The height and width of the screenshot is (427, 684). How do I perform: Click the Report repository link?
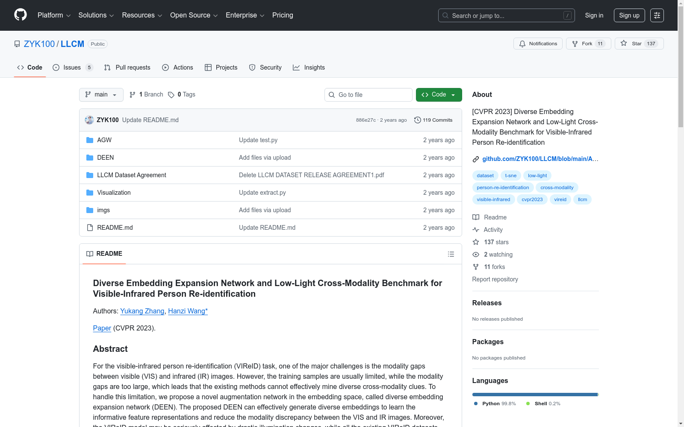coord(495,279)
